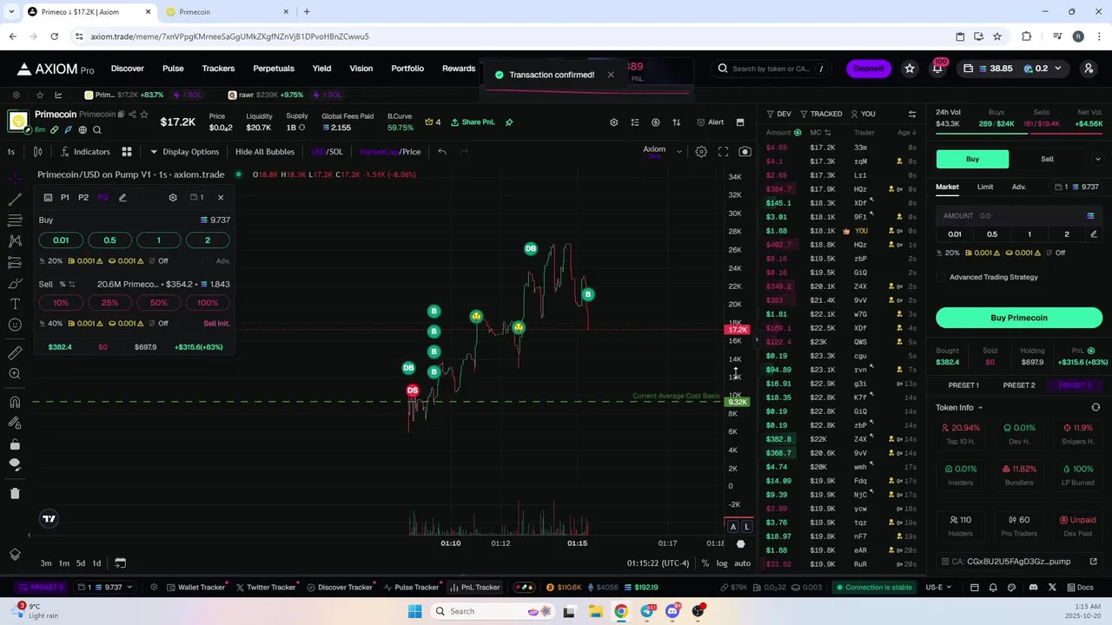Image resolution: width=1112 pixels, height=625 pixels.
Task: Click the Deposit button
Action: (x=868, y=69)
